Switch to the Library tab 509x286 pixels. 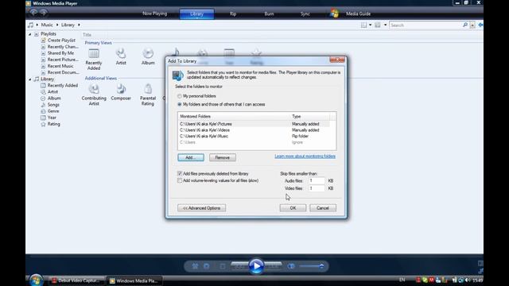coord(196,14)
